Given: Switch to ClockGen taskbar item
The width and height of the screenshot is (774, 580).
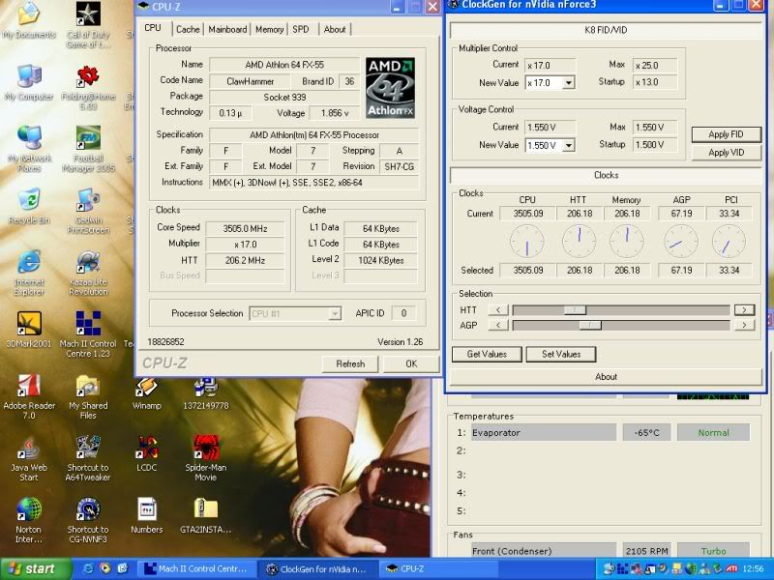Looking at the screenshot, I should [319, 569].
